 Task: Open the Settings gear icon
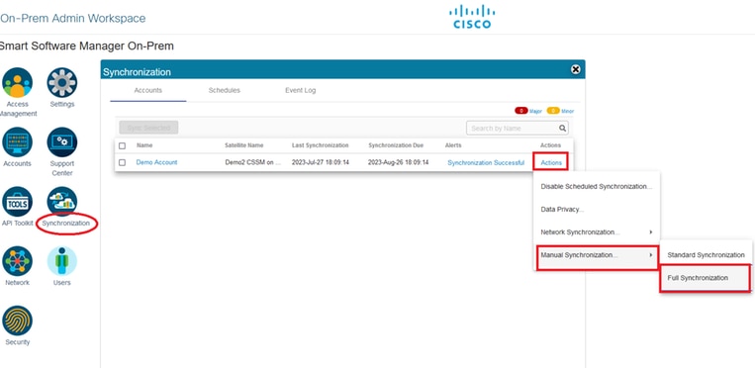[x=61, y=82]
